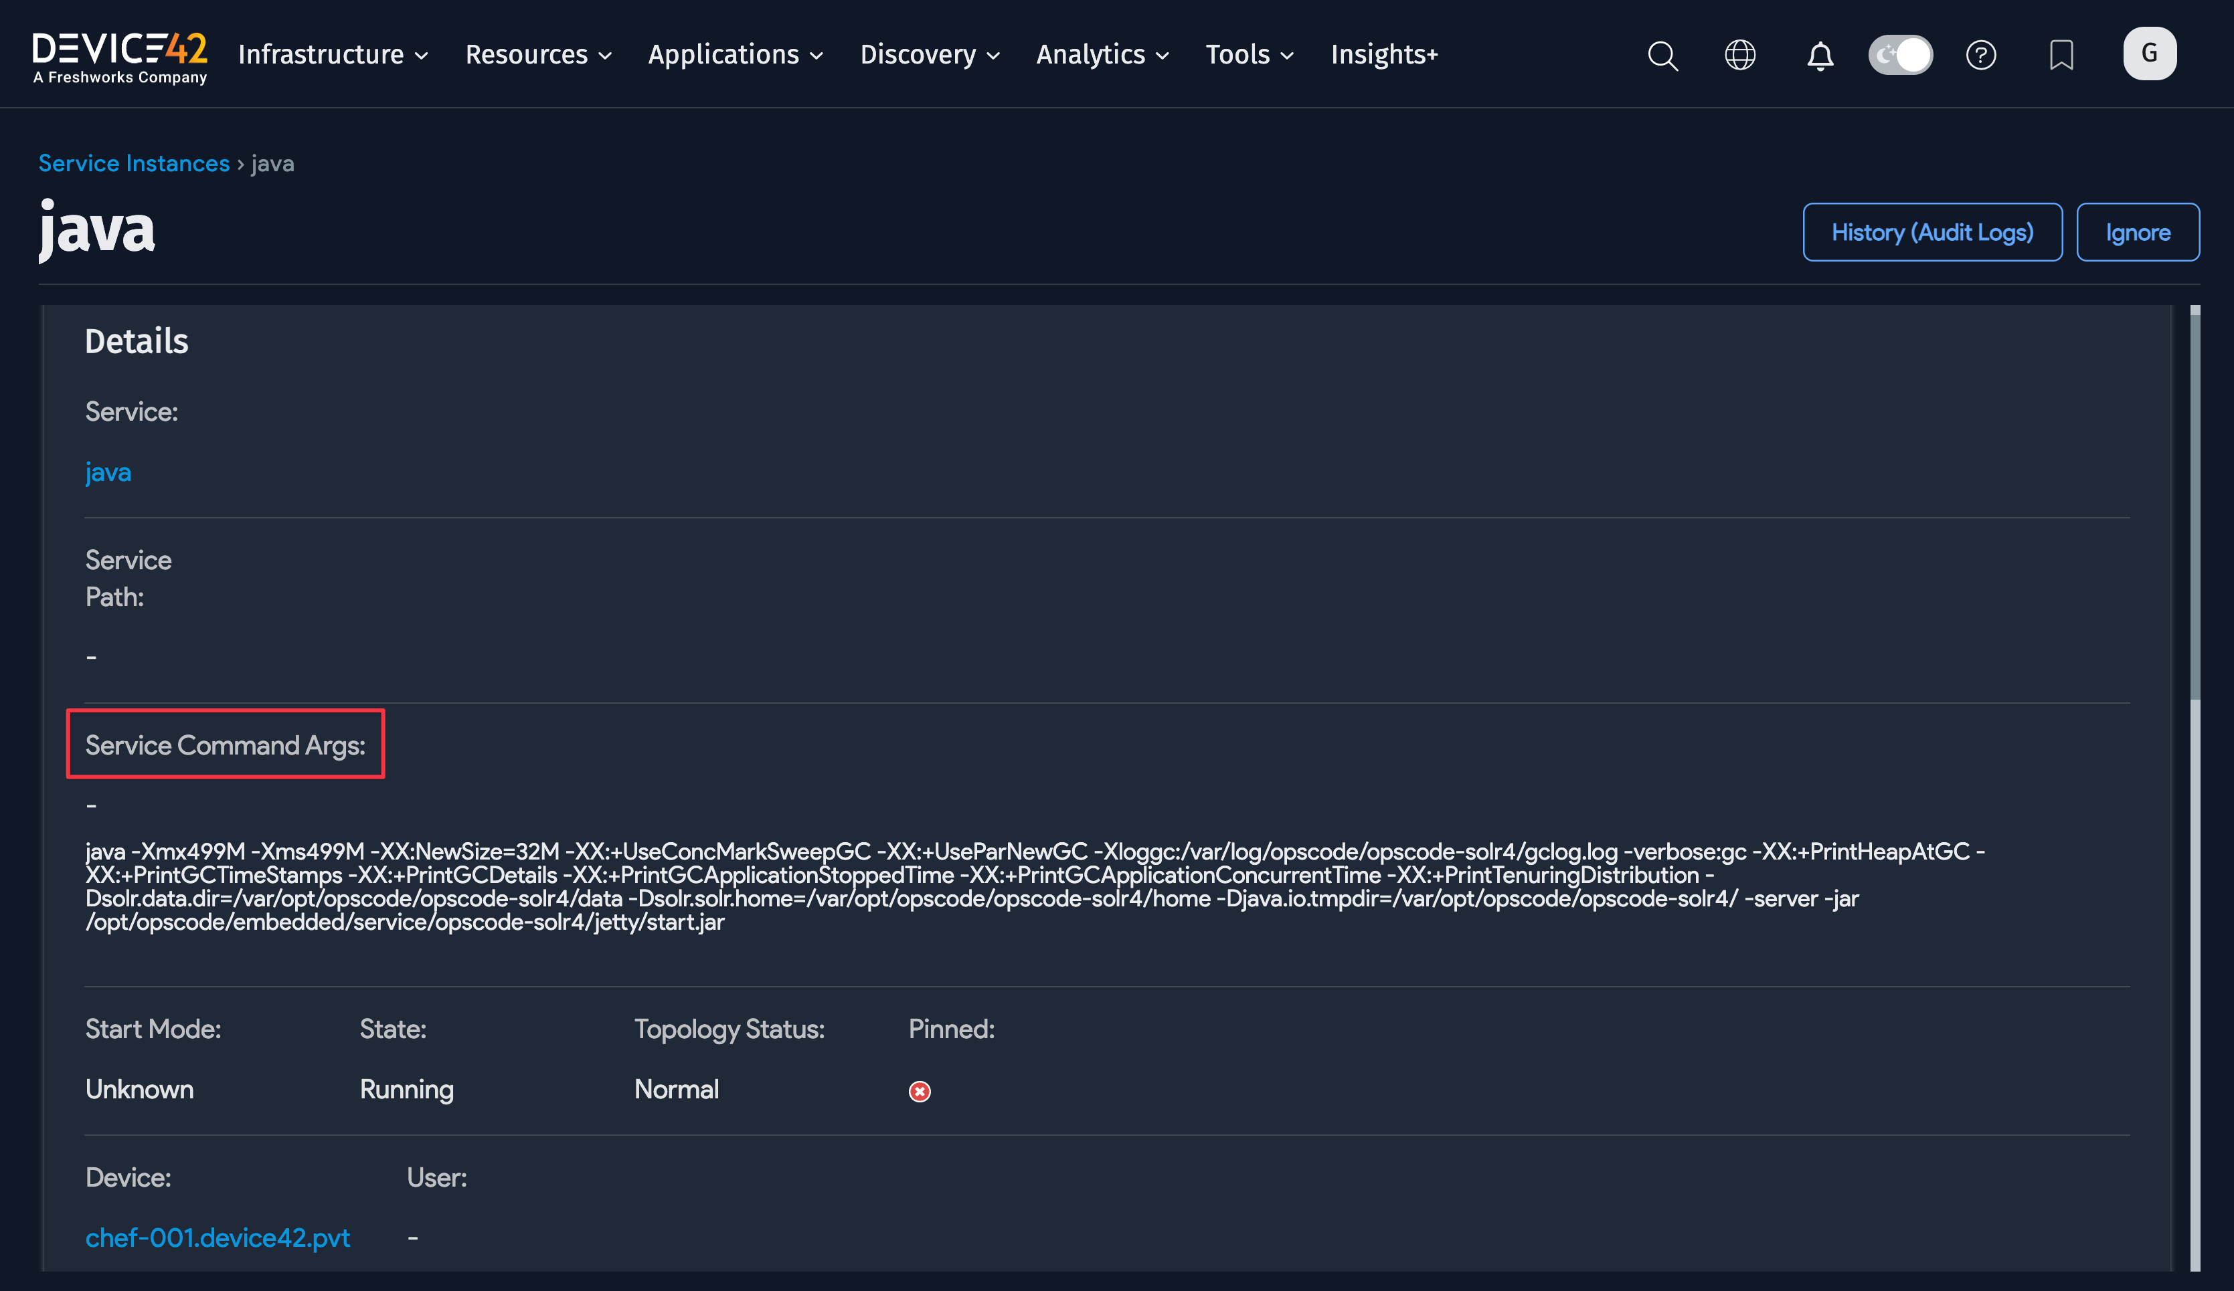Open help using the question mark icon

tap(1981, 55)
